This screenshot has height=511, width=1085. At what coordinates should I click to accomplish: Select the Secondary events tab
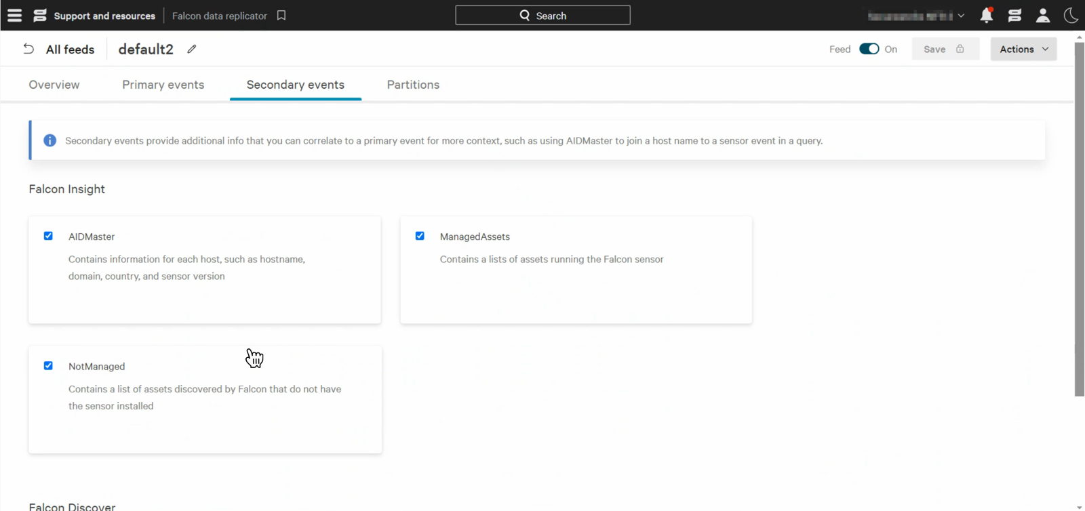click(x=296, y=85)
